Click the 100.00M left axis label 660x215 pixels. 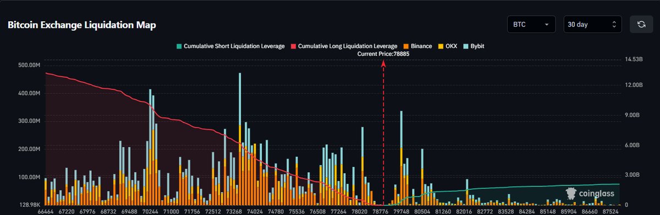(x=30, y=177)
